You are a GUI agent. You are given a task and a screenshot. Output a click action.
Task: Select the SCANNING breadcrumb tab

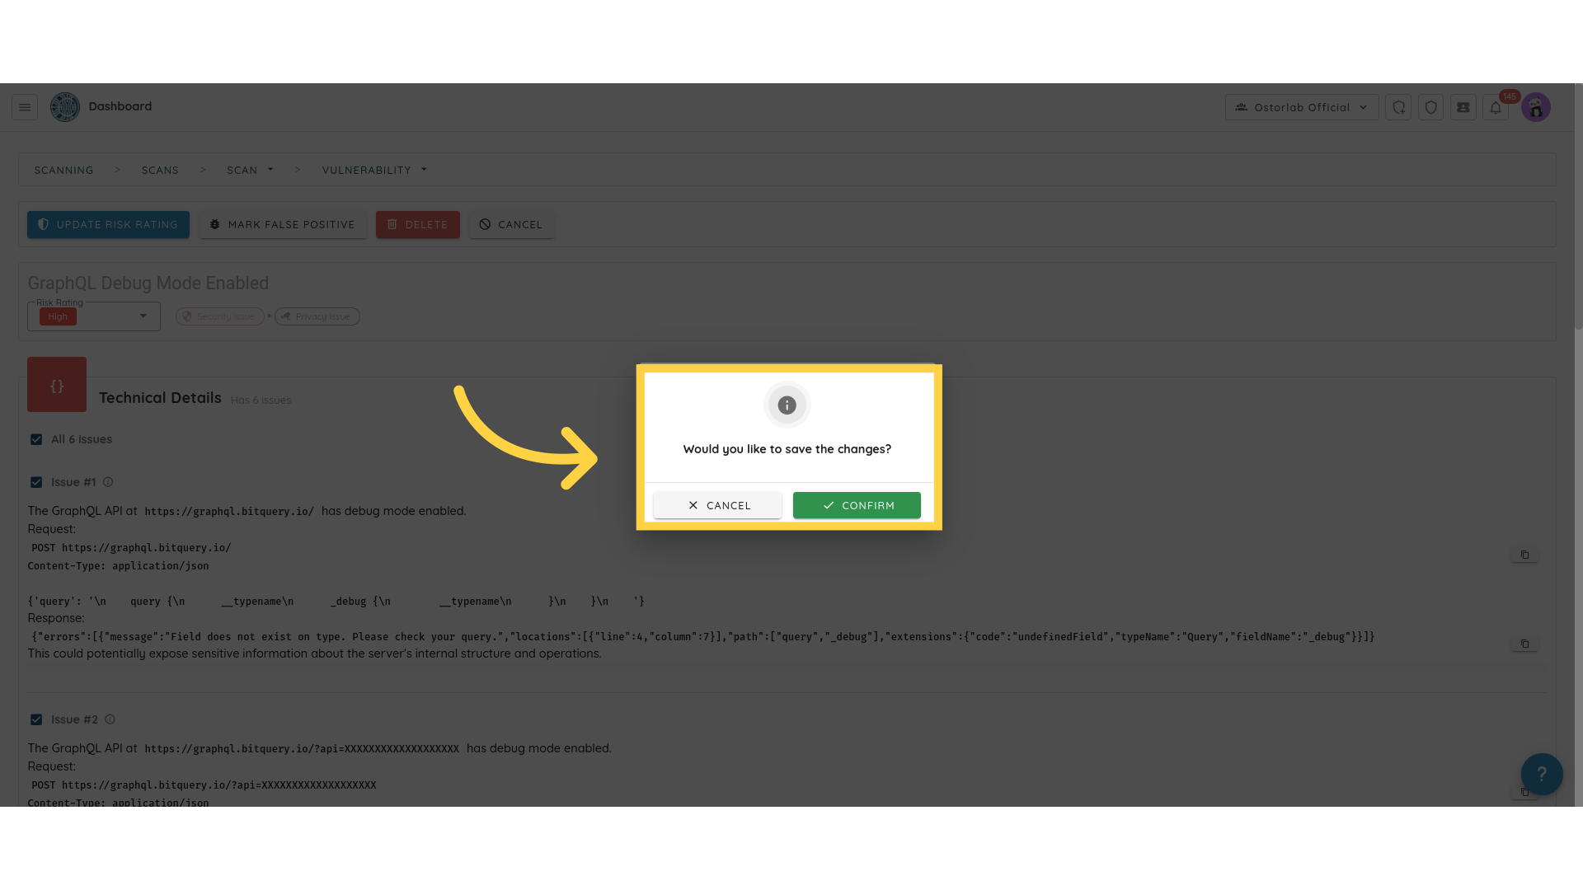coord(63,170)
